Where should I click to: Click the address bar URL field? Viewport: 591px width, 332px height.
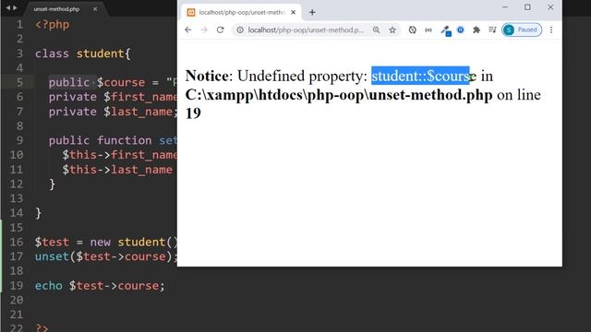(x=306, y=30)
